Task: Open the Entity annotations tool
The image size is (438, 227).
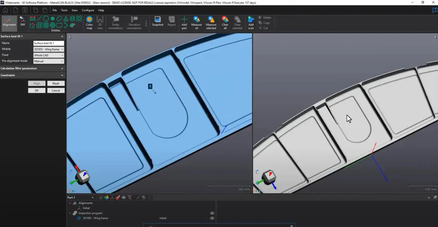Action: (x=115, y=22)
